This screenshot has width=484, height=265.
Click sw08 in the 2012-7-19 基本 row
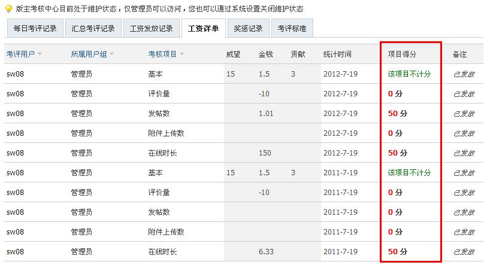tap(15, 74)
